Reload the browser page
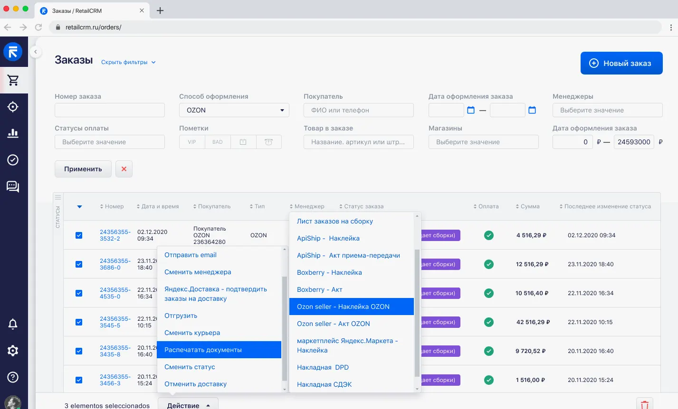Image resolution: width=678 pixels, height=409 pixels. coord(38,27)
